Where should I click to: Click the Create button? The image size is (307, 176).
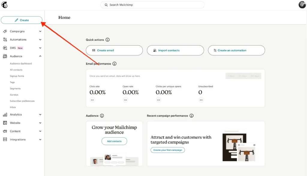point(22,20)
